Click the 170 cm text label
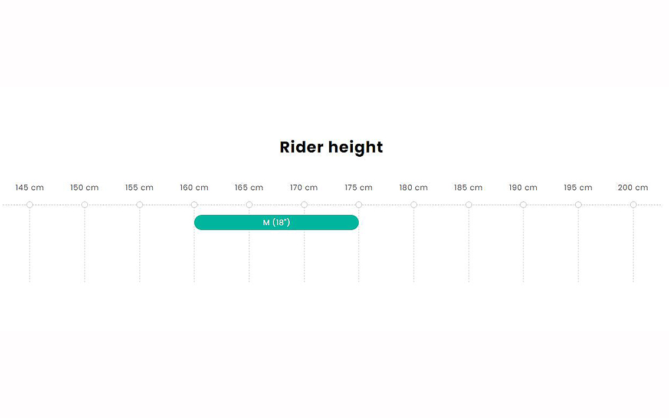The width and height of the screenshot is (669, 418). click(x=304, y=187)
